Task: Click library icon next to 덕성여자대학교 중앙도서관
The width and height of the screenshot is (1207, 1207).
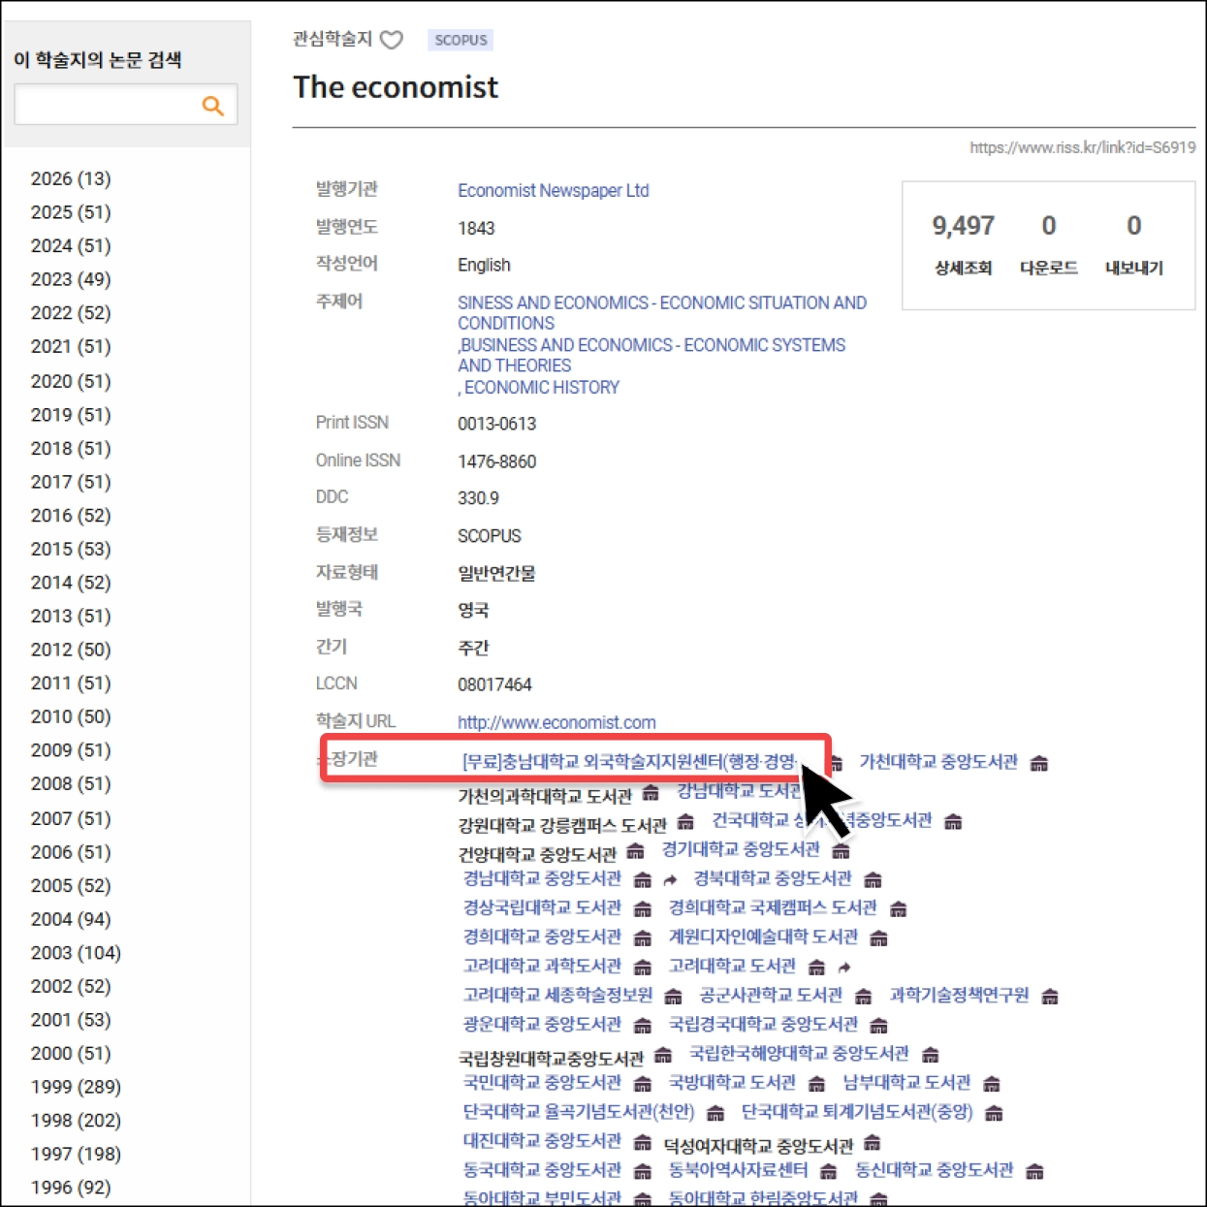Action: pyautogui.click(x=873, y=1142)
